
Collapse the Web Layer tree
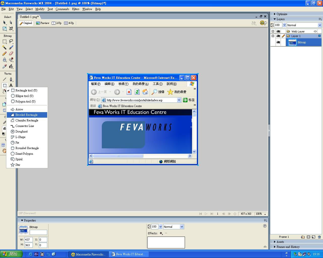coord(273,31)
